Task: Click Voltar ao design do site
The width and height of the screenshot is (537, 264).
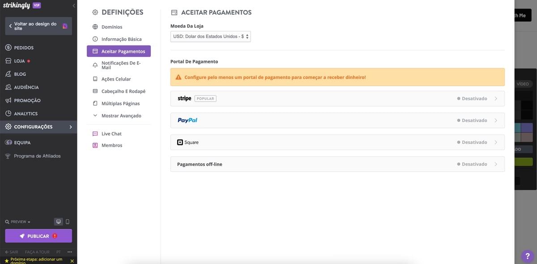Action: pos(35,26)
